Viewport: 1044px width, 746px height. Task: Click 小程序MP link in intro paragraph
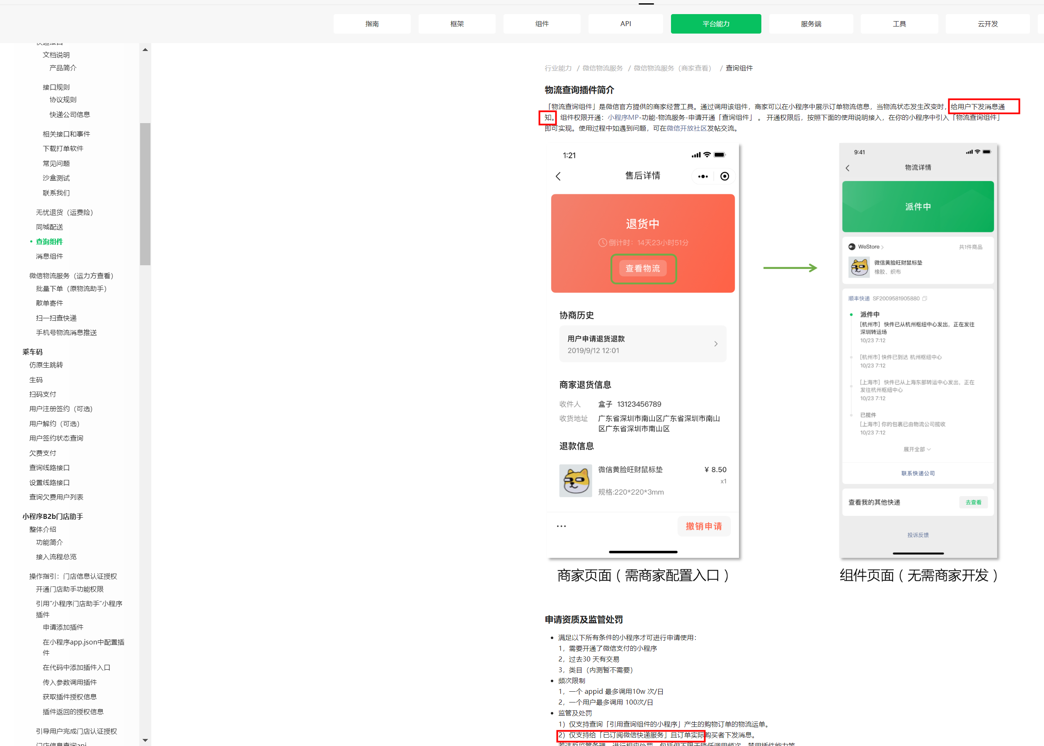coord(623,118)
